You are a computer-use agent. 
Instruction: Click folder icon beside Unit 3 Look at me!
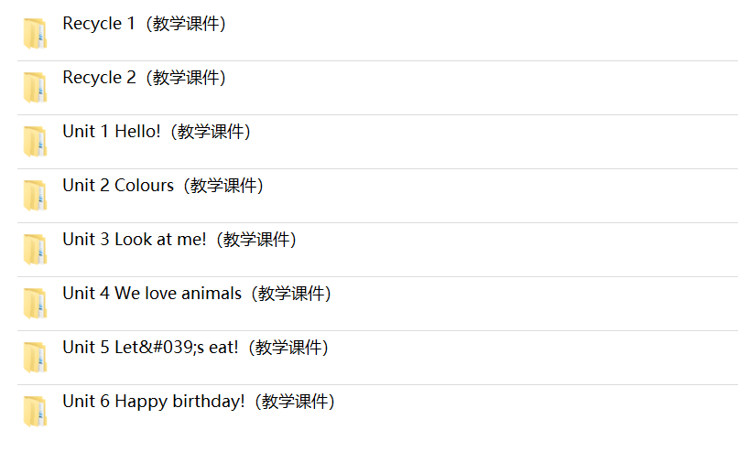tap(36, 250)
